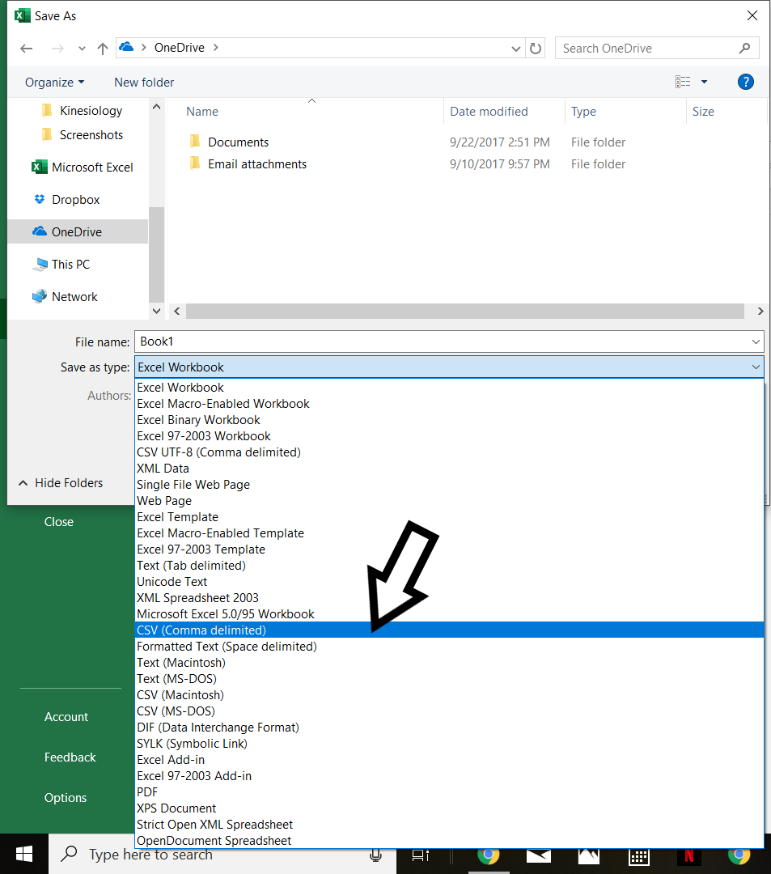
Task: Choose XML Data file type
Action: tap(449, 469)
